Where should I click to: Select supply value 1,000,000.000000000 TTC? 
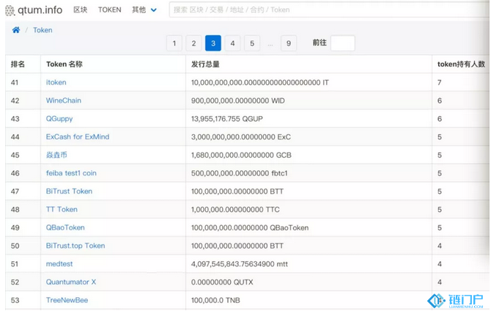(x=235, y=210)
